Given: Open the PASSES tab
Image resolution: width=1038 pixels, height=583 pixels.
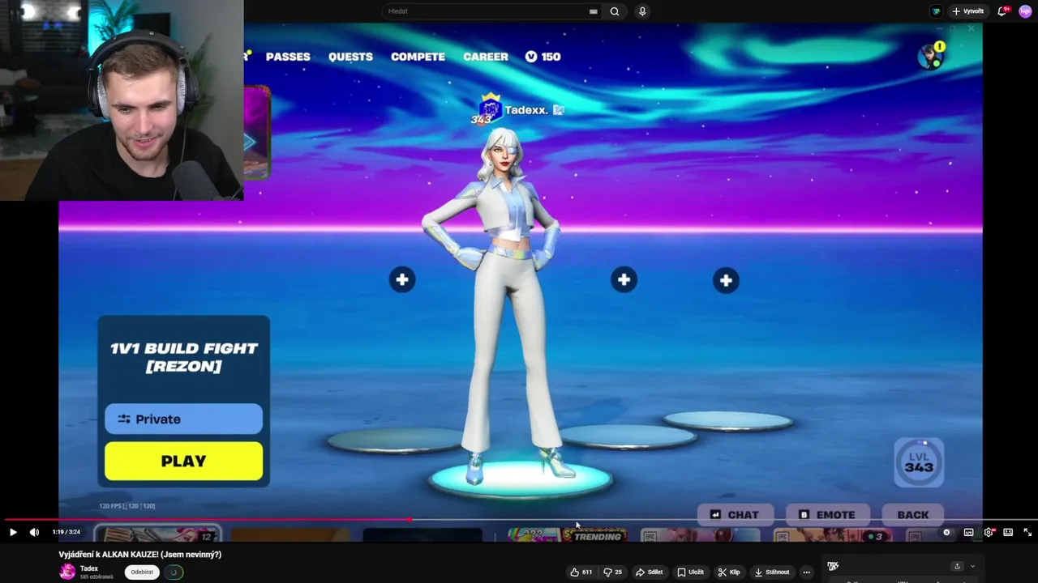Looking at the screenshot, I should tap(288, 57).
